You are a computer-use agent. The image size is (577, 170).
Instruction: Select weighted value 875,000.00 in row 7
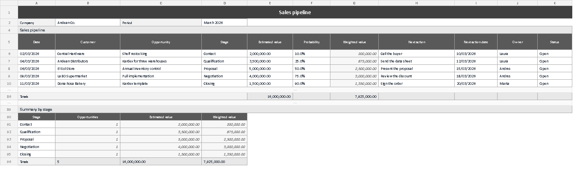click(x=354, y=61)
